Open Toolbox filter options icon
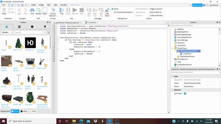 (x=49, y=32)
